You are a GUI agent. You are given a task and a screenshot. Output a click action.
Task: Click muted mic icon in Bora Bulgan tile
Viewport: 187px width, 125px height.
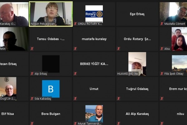point(32,123)
